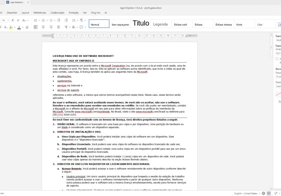281x196 pixels.
Task: Click the www.microsoft.com/worldwide link in document
Action: pos(92,111)
